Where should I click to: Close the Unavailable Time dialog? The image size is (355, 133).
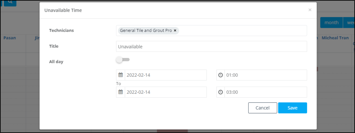coord(310,10)
